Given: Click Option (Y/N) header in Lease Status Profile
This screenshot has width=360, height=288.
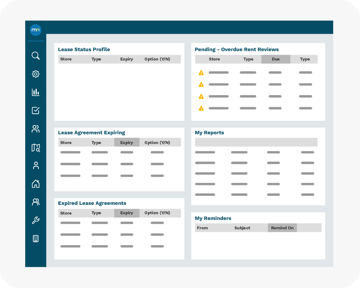Looking at the screenshot, I should (157, 59).
